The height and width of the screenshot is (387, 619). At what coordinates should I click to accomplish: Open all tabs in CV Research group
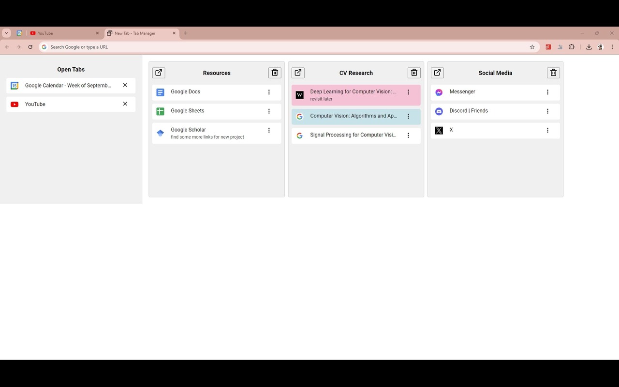tap(298, 73)
